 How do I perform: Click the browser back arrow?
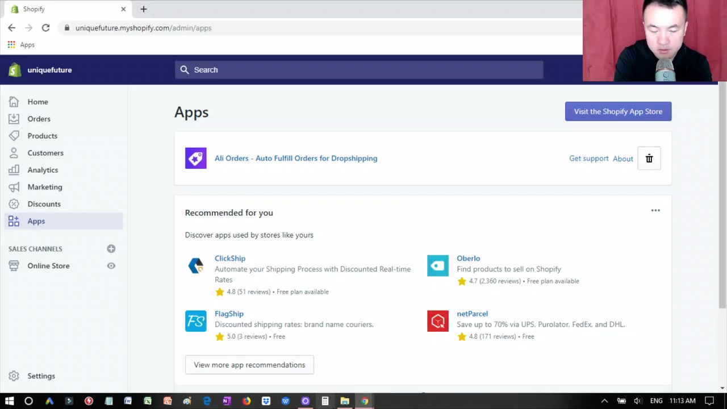tap(11, 28)
